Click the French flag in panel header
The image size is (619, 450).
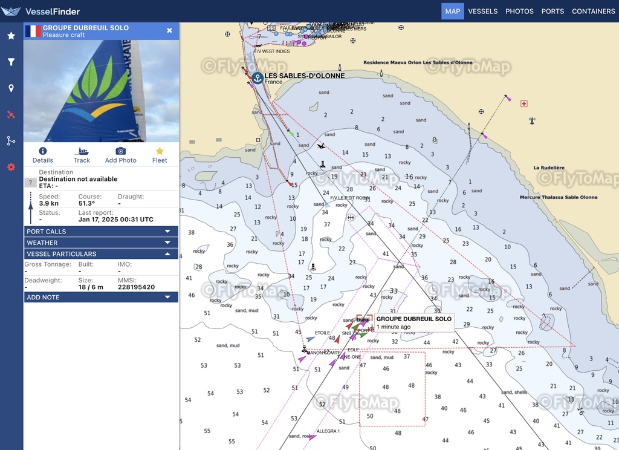pos(33,31)
